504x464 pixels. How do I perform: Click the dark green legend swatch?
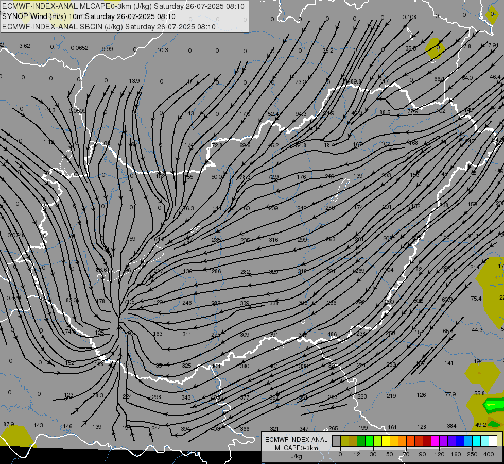pyautogui.click(x=361, y=441)
